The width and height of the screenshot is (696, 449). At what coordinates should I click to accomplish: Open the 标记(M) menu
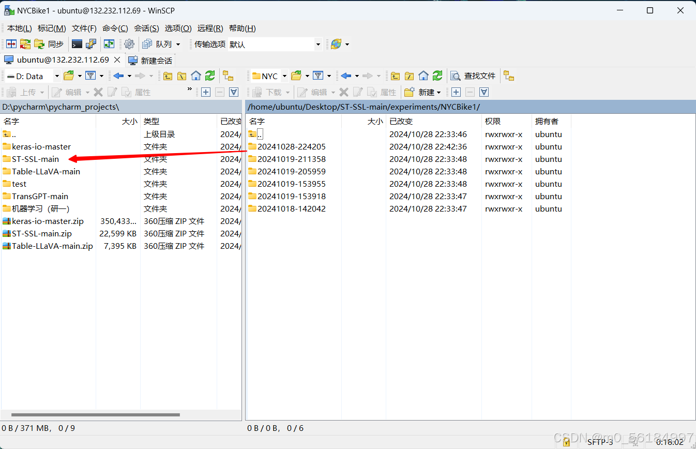tap(52, 28)
